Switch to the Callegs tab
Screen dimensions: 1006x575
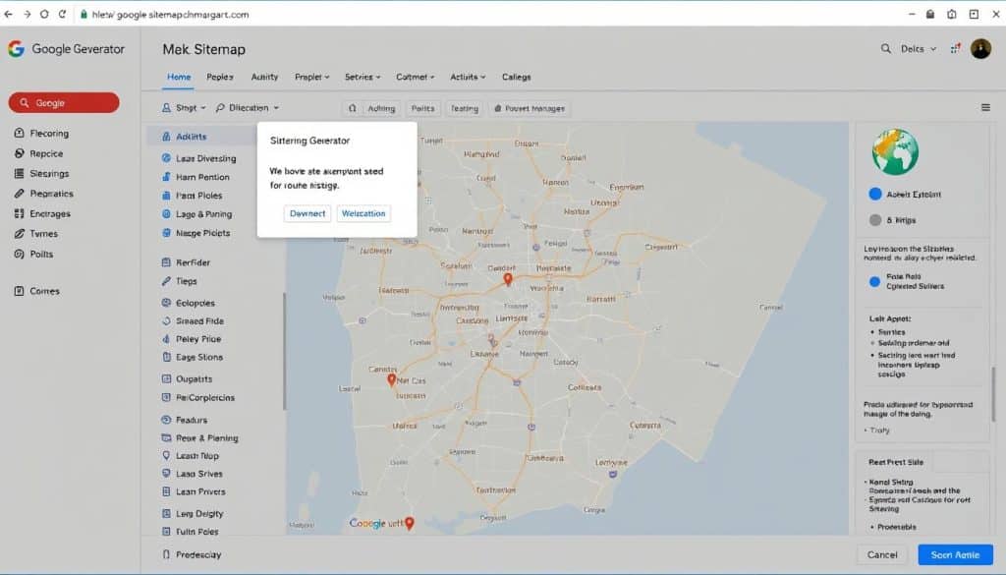coord(517,77)
